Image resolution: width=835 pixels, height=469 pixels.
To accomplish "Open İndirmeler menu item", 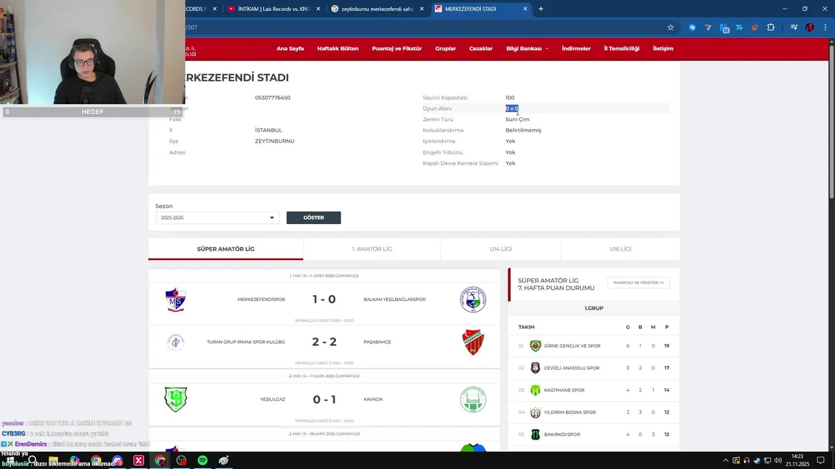I will point(576,48).
